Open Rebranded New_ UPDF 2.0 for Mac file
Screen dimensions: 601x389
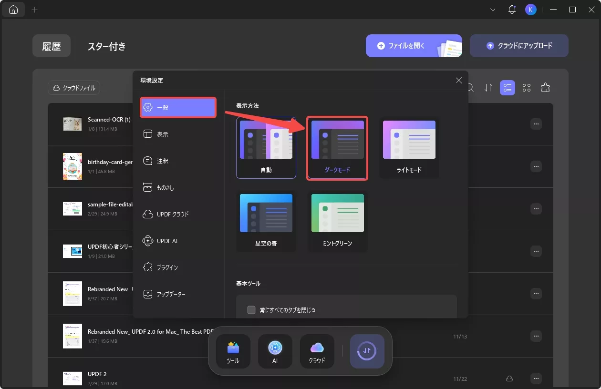[x=150, y=332]
